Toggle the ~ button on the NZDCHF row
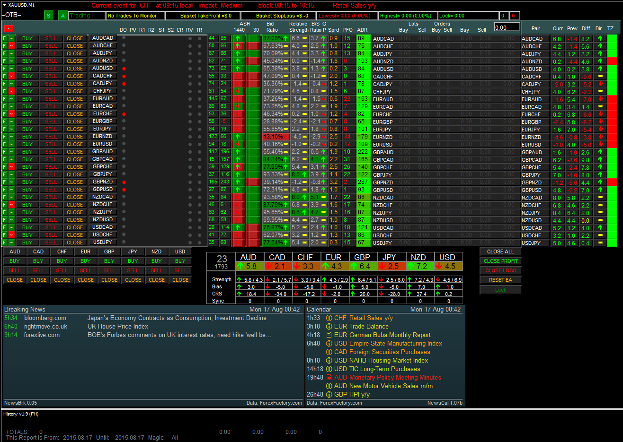The height and width of the screenshot is (442, 623). point(12,205)
